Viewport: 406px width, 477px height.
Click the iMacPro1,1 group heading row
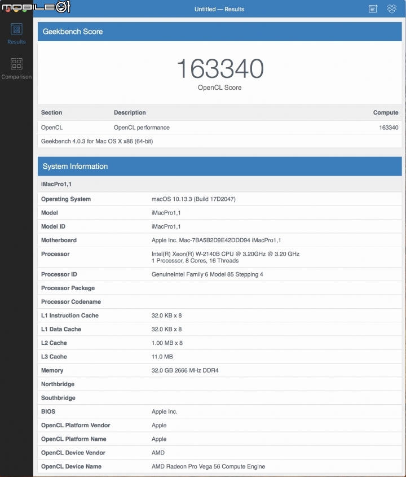point(220,184)
